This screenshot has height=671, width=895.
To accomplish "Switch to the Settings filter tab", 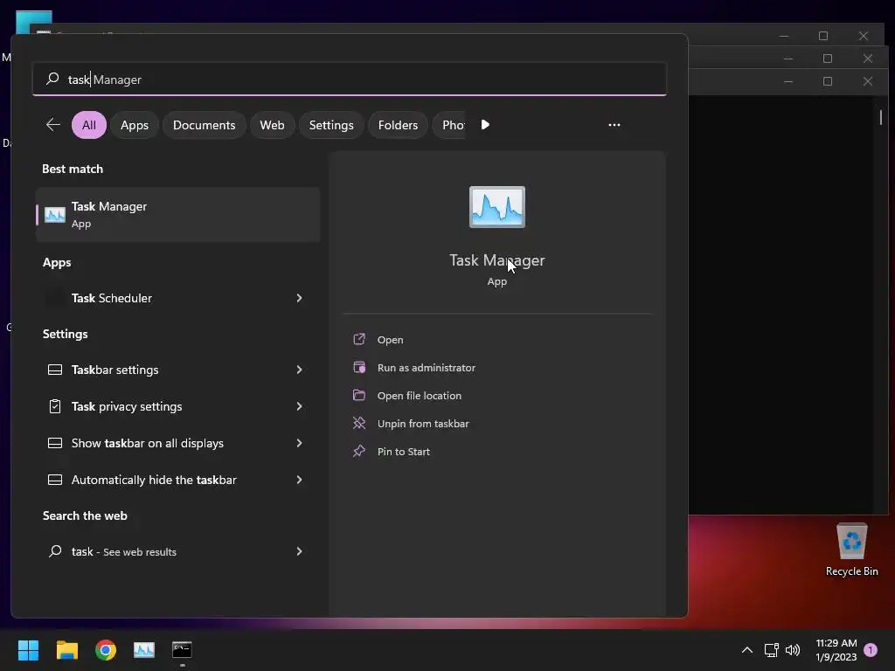I will pos(331,125).
